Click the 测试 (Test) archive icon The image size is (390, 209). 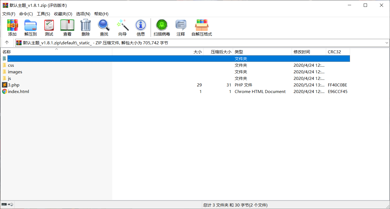[x=49, y=27]
